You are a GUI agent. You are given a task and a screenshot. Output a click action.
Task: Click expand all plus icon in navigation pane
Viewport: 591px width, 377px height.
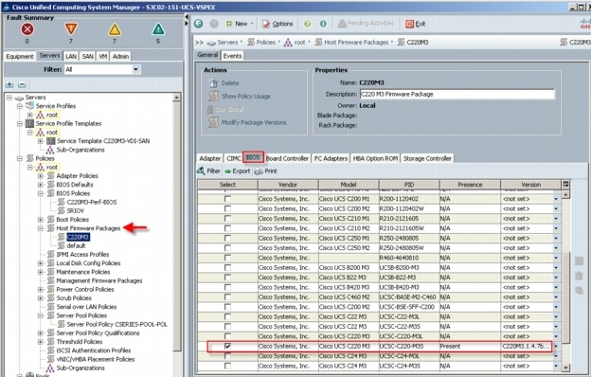coord(9,84)
